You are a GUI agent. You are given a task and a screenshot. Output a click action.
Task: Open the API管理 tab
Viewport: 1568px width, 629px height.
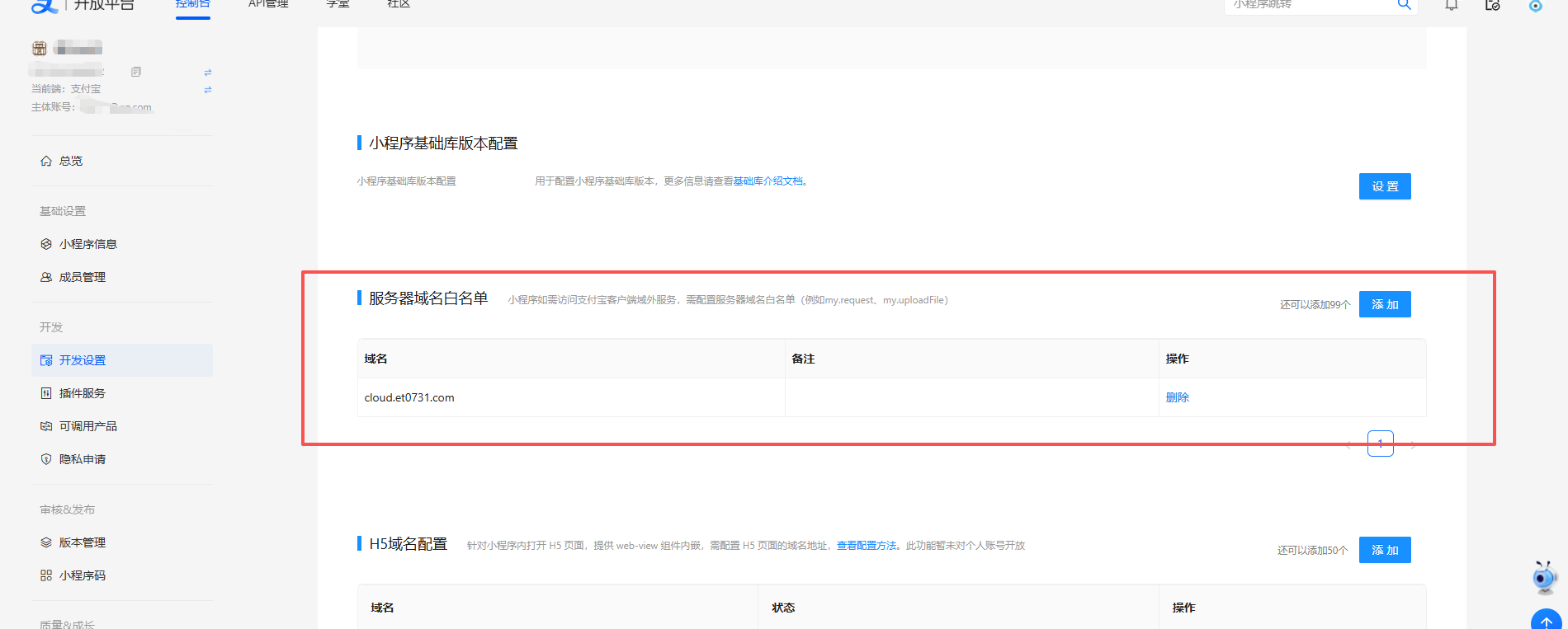(268, 5)
